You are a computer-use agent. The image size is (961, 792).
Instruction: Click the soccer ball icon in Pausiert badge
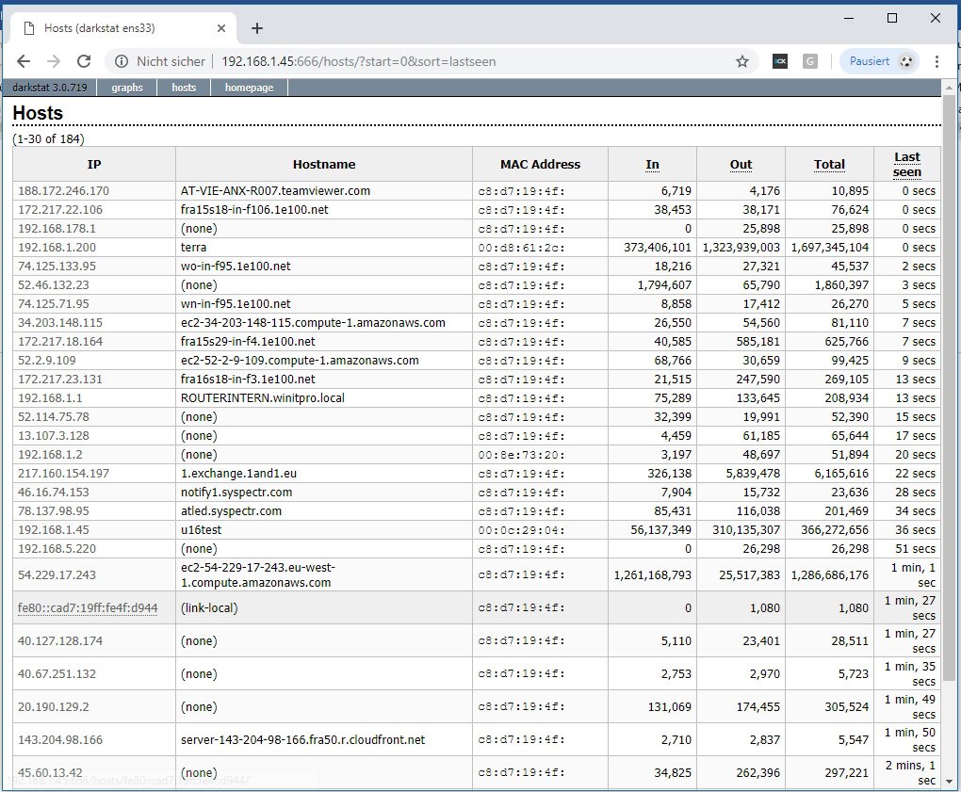[904, 60]
